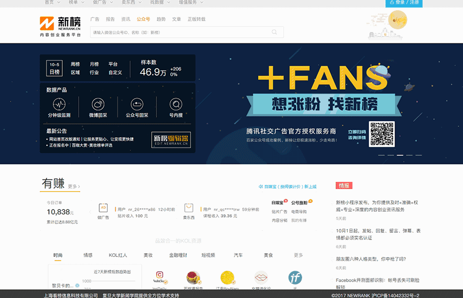
Task: Scan the QR code image
Action: coord(382,134)
